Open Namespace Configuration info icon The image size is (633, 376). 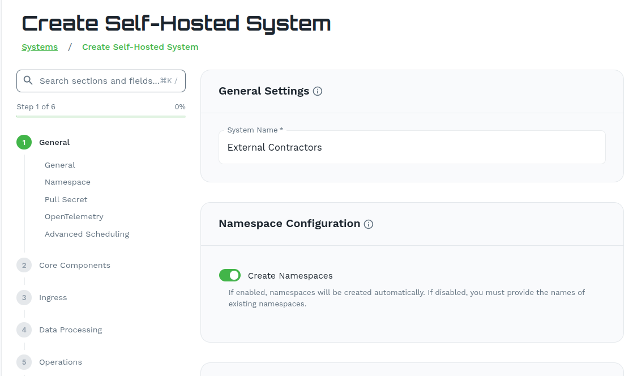pyautogui.click(x=369, y=224)
